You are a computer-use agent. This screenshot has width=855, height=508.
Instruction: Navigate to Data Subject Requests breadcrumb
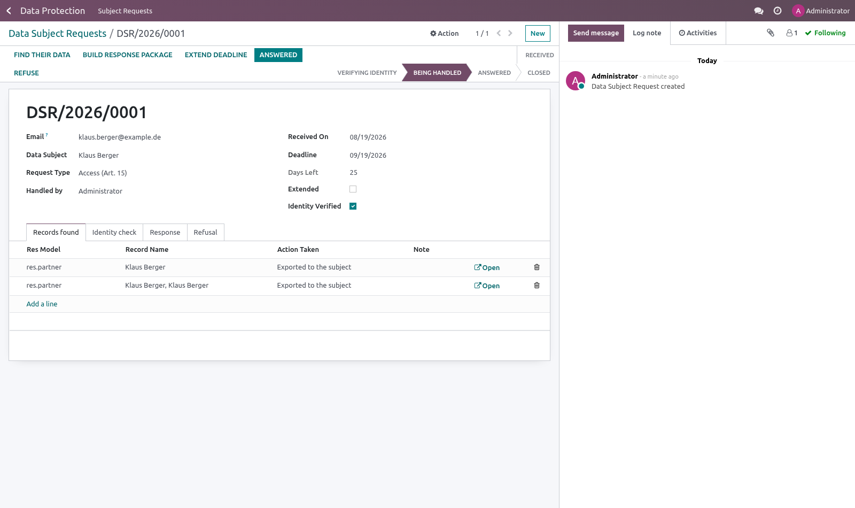click(x=58, y=34)
